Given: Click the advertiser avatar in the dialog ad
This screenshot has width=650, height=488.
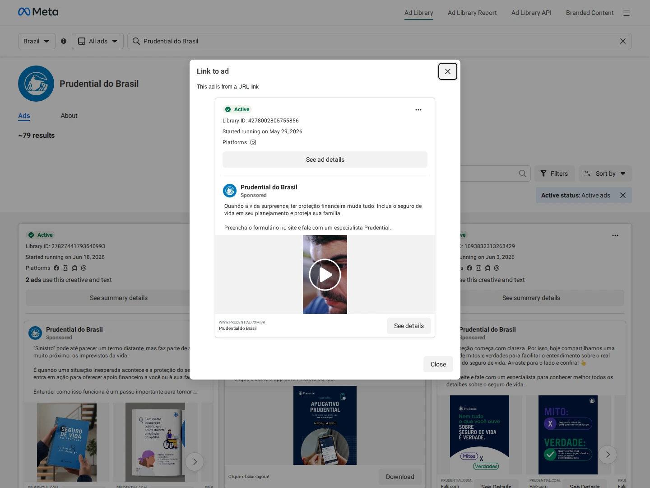Looking at the screenshot, I should point(230,191).
